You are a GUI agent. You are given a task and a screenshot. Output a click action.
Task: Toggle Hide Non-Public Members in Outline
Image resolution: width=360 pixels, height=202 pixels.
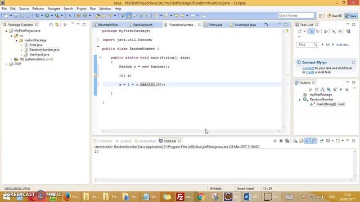(341, 89)
